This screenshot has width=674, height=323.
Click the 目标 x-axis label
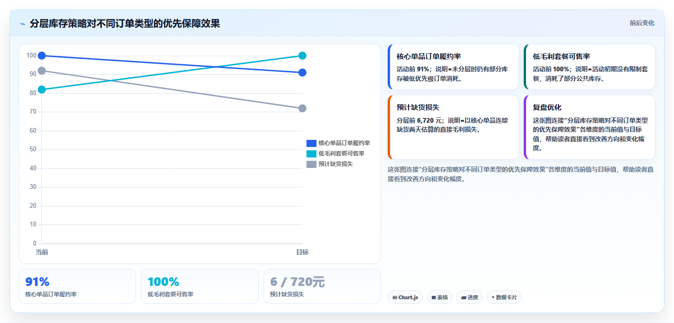(302, 252)
